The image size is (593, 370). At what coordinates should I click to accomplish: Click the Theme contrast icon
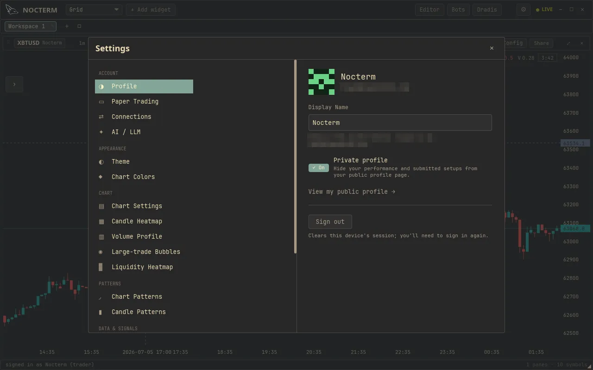pyautogui.click(x=101, y=162)
